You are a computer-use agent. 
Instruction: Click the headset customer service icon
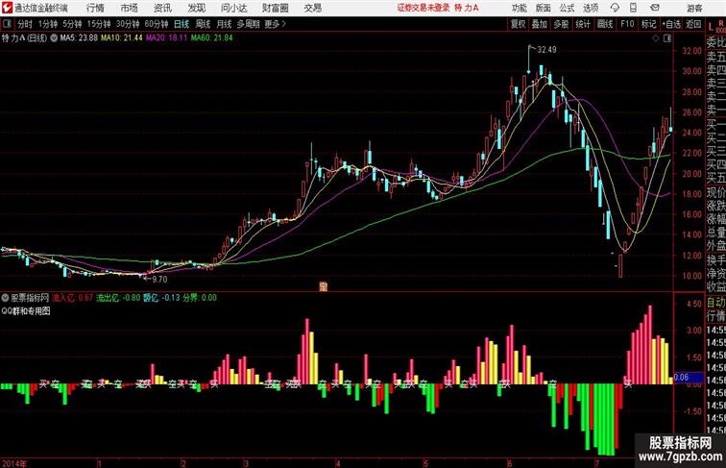pos(615,8)
